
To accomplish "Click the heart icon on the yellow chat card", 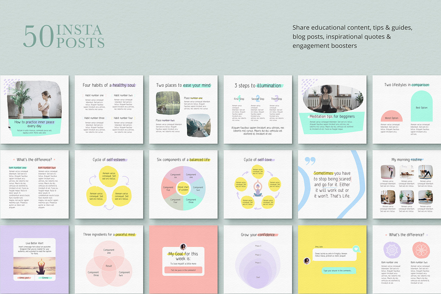I will [355, 248].
